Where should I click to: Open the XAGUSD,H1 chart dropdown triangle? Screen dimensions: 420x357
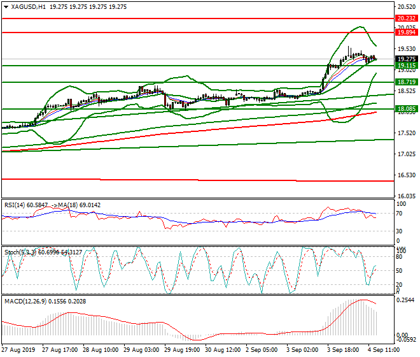pos(6,7)
